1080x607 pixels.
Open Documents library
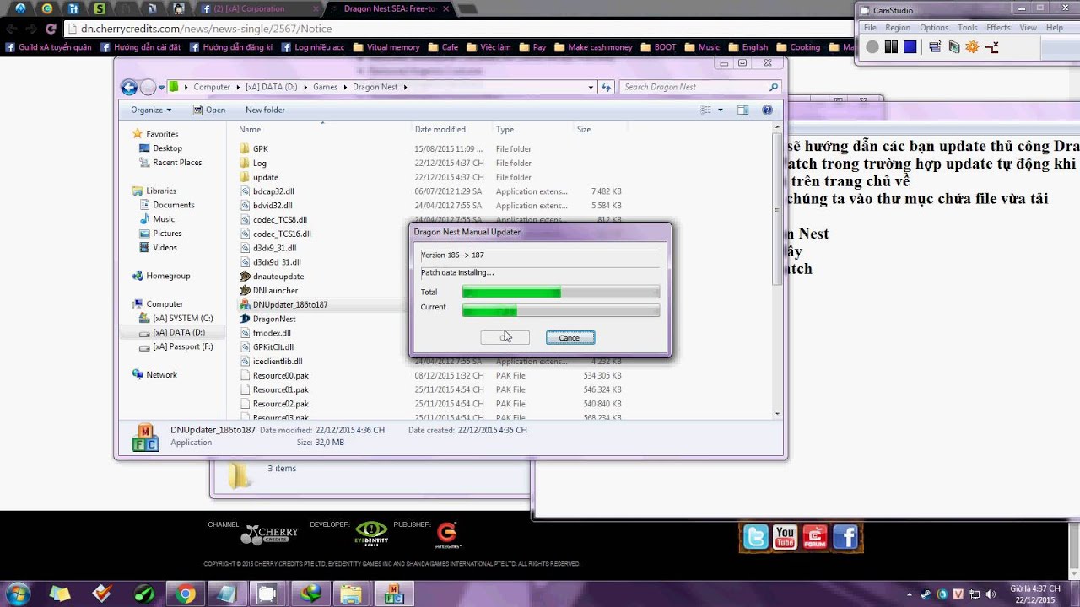tap(173, 205)
